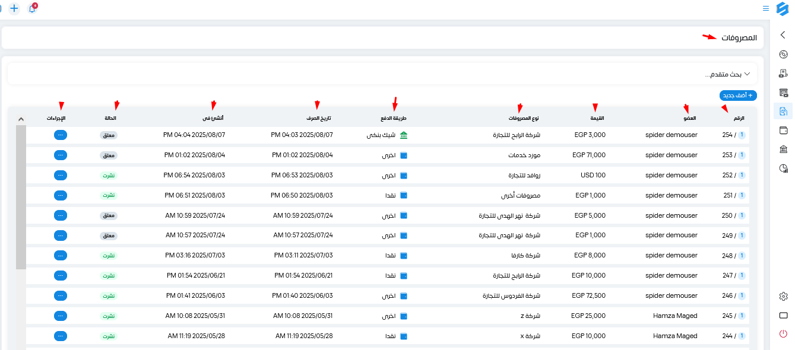
Task: Toggle the hamburger menu icon beside the logo
Action: click(x=766, y=9)
